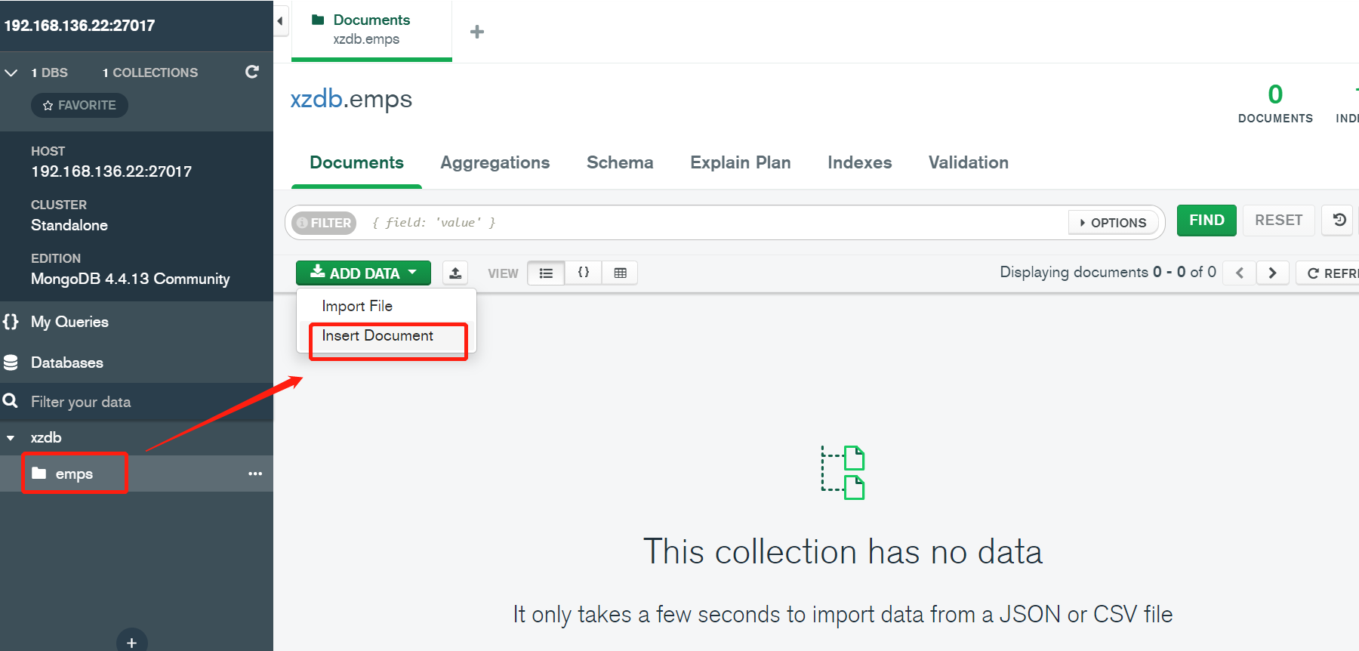
Task: Expand query OPTIONS
Action: click(1114, 223)
